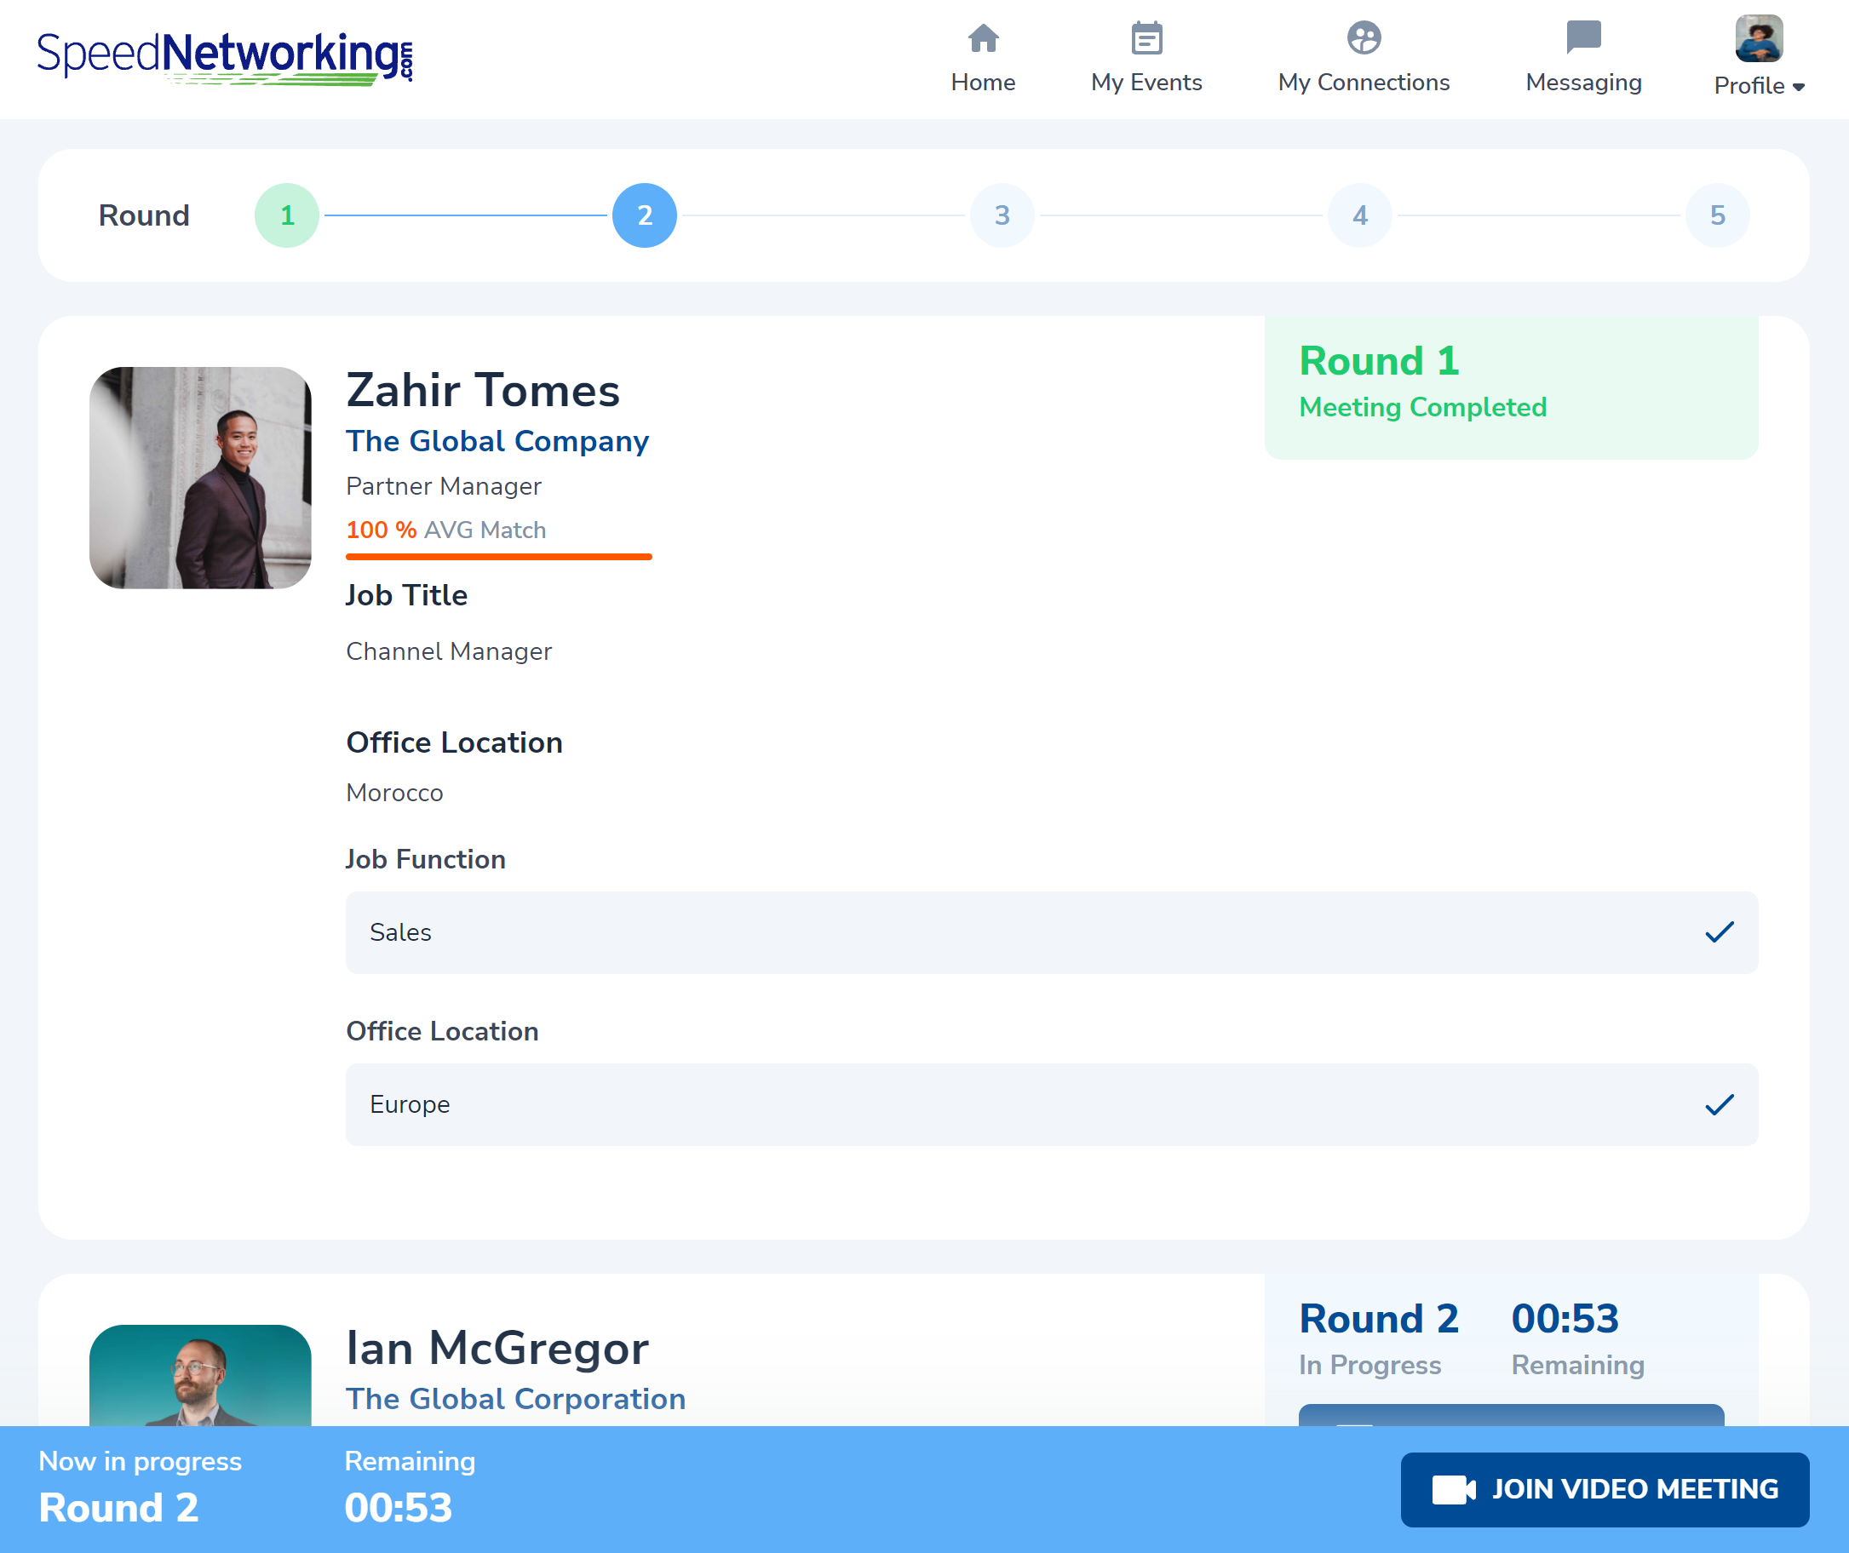The width and height of the screenshot is (1849, 1553).
Task: Jump to round 4 step
Action: (1359, 215)
